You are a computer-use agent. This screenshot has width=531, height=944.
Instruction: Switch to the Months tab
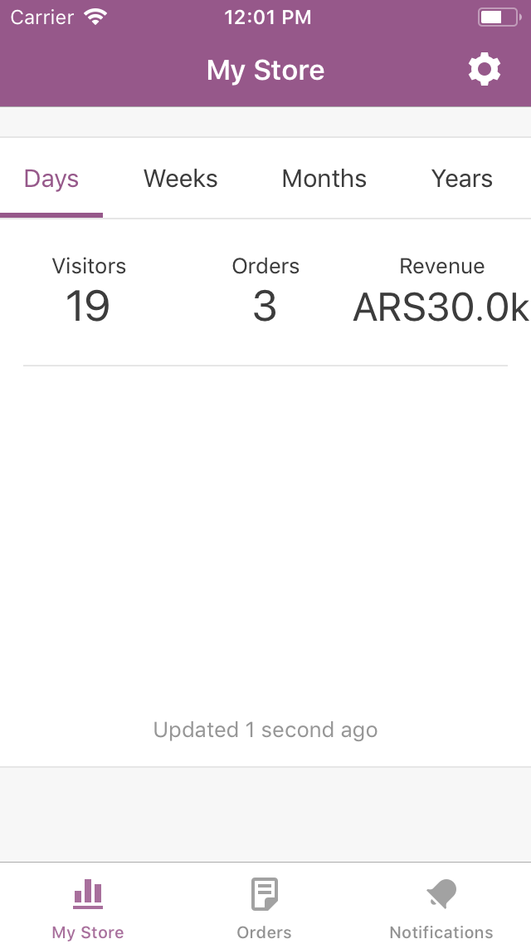point(324,179)
